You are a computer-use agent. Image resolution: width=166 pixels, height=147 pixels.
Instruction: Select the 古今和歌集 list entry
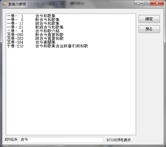click(x=71, y=16)
